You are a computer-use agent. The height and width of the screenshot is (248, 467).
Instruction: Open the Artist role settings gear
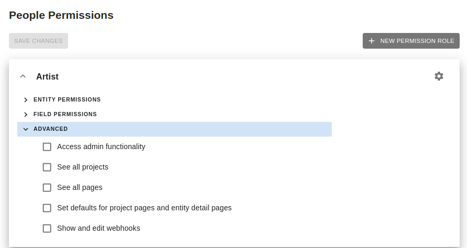439,76
